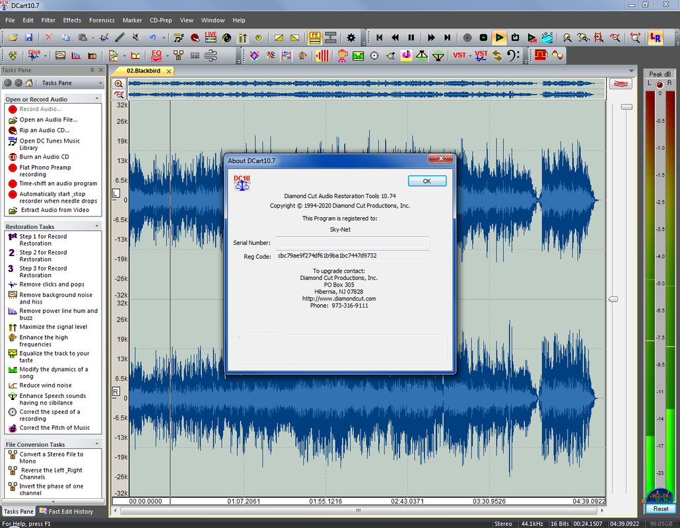Image resolution: width=680 pixels, height=528 pixels.
Task: Open the document tab list dropdown arrow
Action: (631, 71)
